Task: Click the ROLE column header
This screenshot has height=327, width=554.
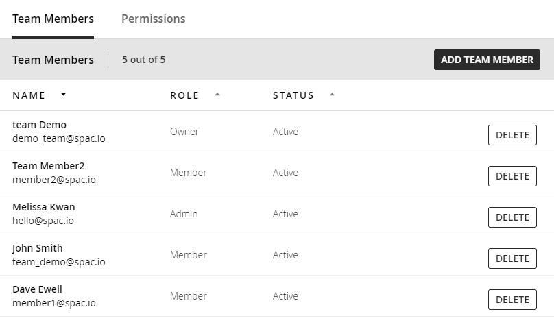Action: (184, 95)
